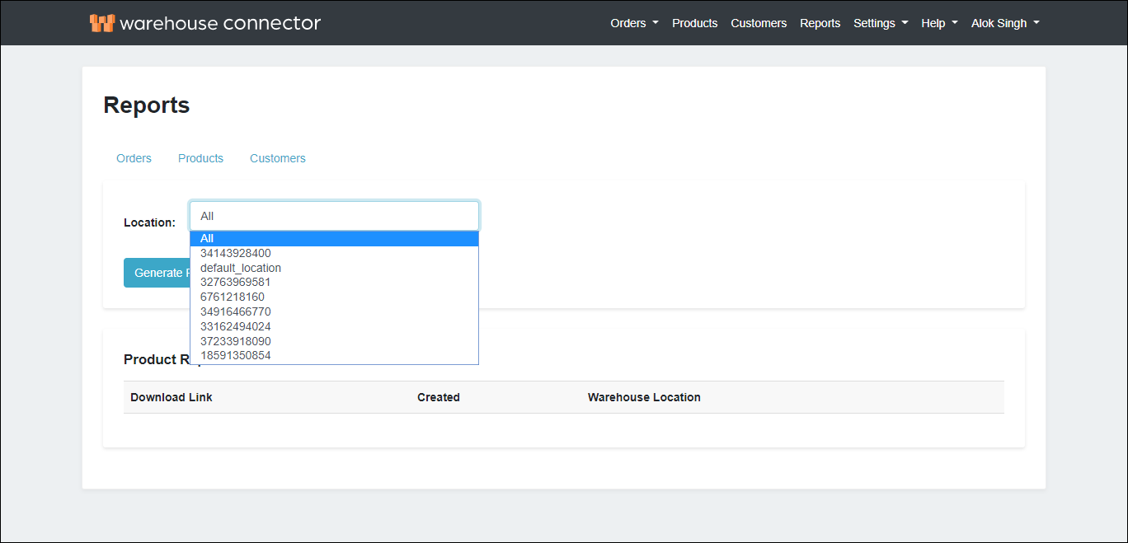Open the Reports navigation item

point(820,23)
